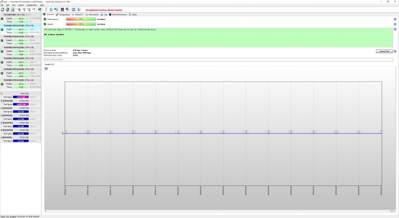This screenshot has height=218, width=399.
Task: Click the 3.8 GB free space bar
Action: [x=21, y=133]
